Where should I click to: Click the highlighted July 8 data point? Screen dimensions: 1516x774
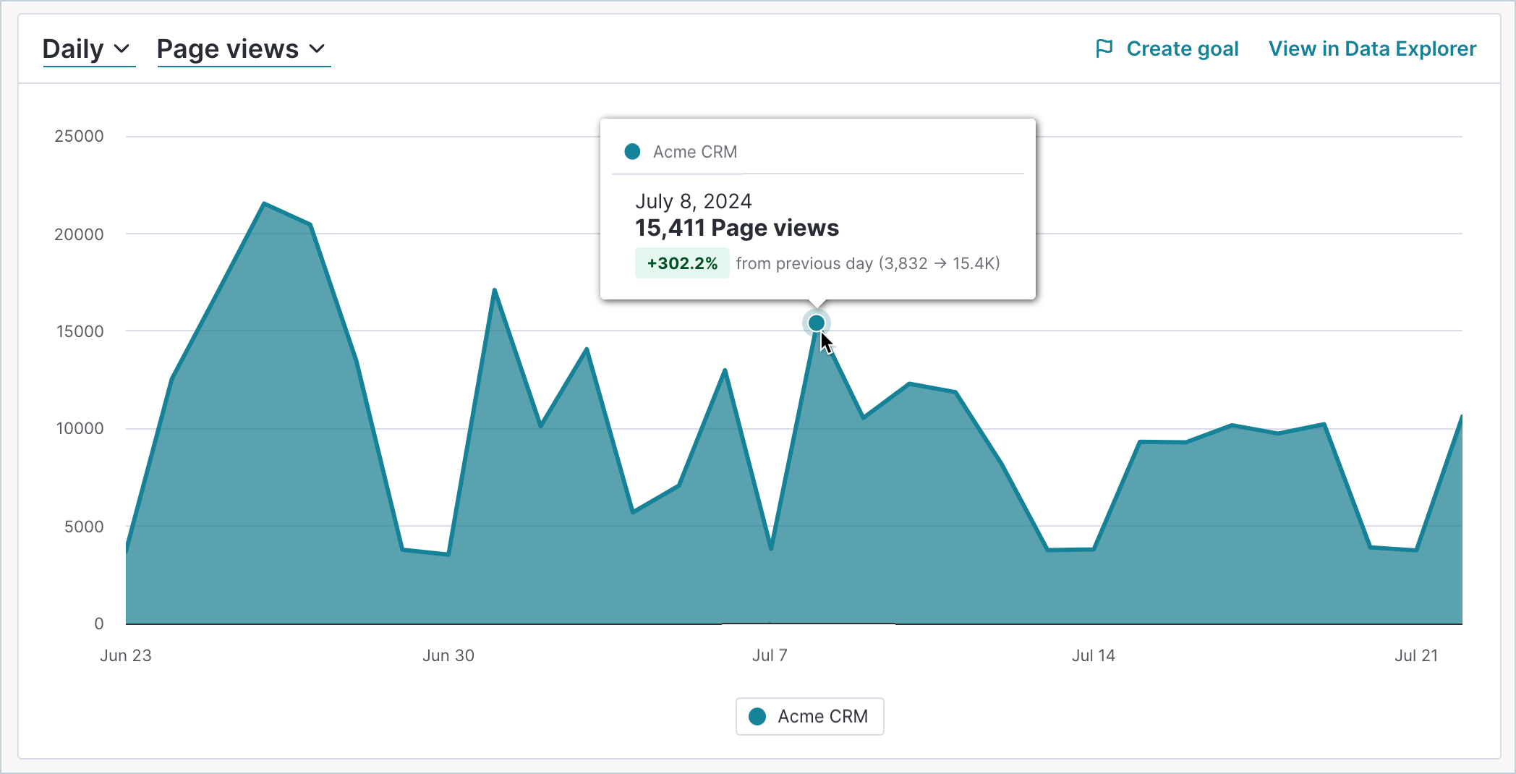(x=817, y=323)
